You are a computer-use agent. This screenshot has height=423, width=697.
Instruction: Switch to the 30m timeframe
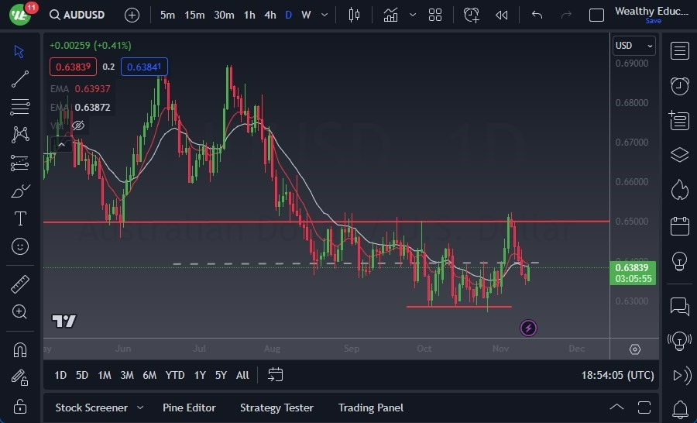click(x=224, y=15)
